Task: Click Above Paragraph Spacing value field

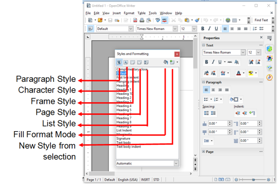Action: (x=218, y=123)
